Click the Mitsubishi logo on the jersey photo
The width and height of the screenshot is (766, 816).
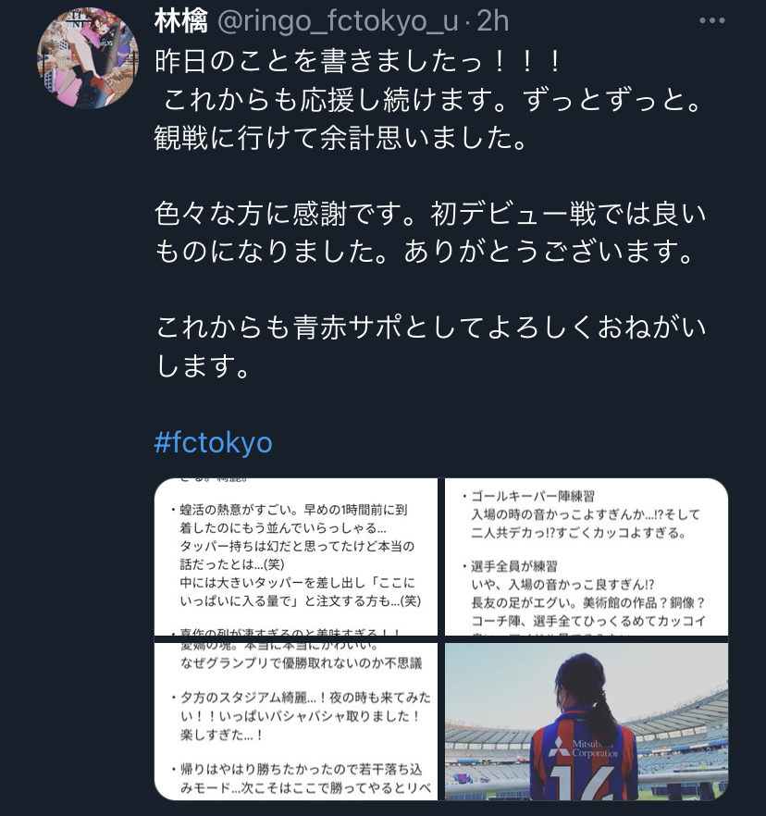pyautogui.click(x=560, y=747)
